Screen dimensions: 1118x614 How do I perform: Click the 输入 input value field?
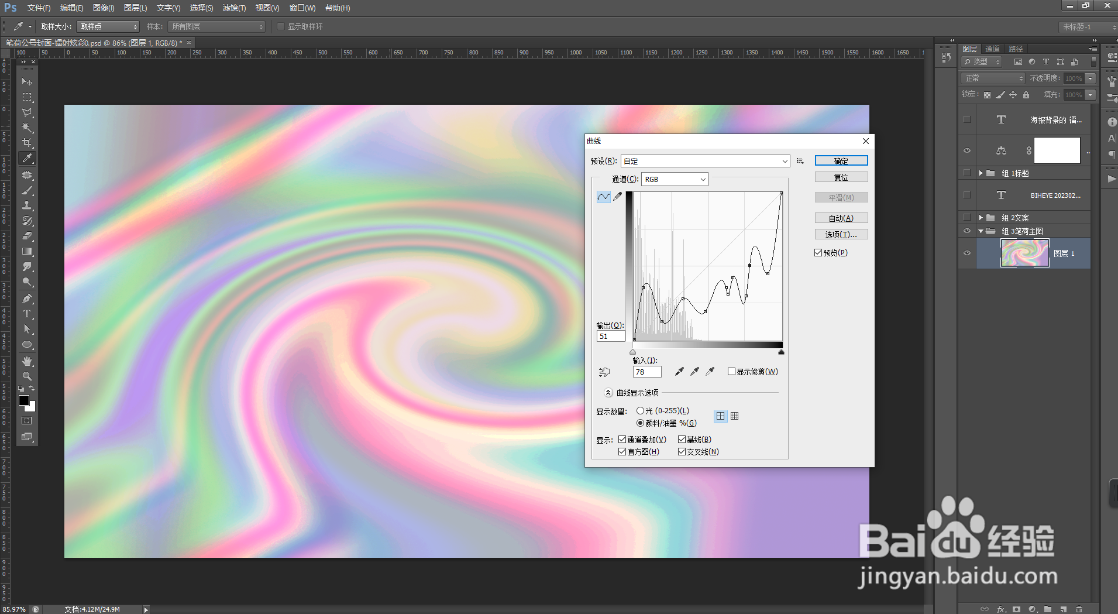tap(647, 372)
